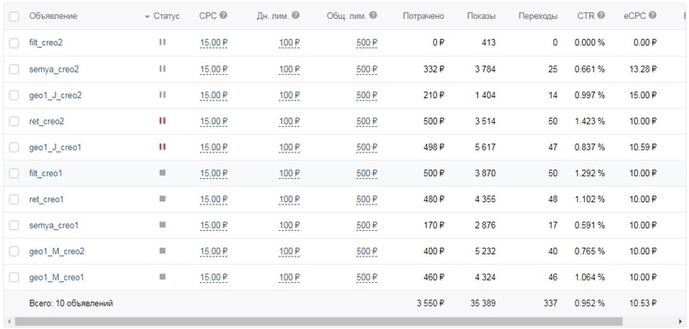The image size is (689, 329).
Task: Open the ret_creo2 ad link
Action: click(47, 122)
